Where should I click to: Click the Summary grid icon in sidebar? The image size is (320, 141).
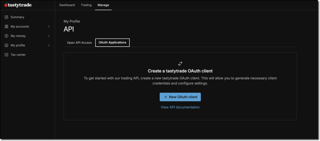click(6, 17)
